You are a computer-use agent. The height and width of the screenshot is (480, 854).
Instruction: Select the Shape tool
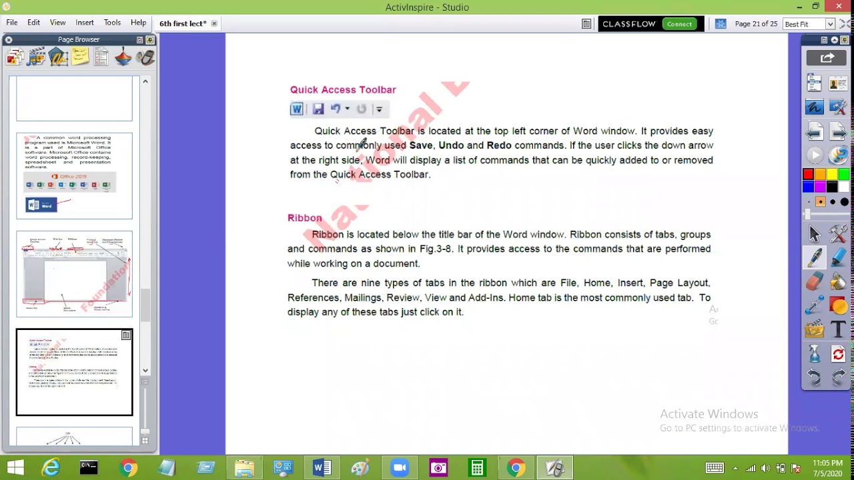tap(839, 306)
